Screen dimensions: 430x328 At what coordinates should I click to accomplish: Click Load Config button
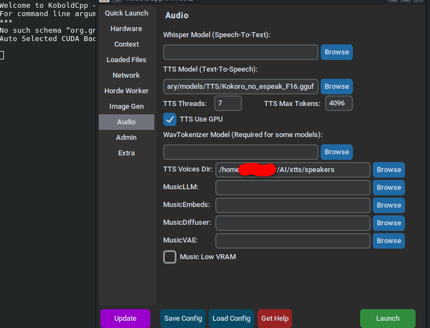(x=231, y=319)
